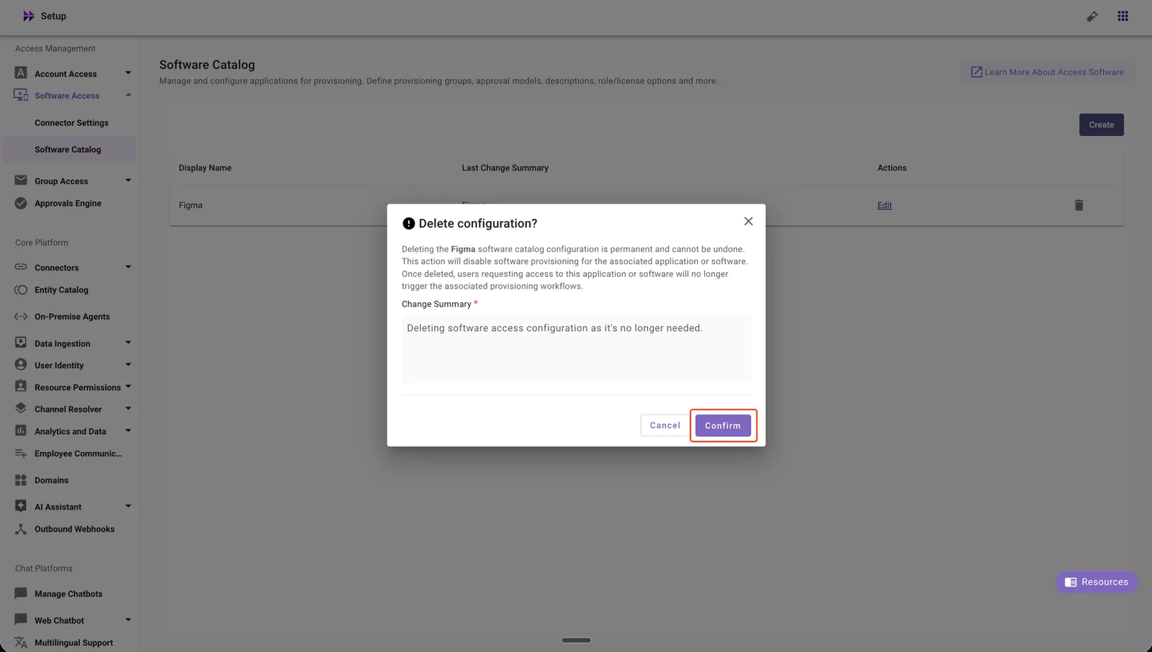The width and height of the screenshot is (1152, 652).
Task: Open the Resources panel button
Action: 1097,582
